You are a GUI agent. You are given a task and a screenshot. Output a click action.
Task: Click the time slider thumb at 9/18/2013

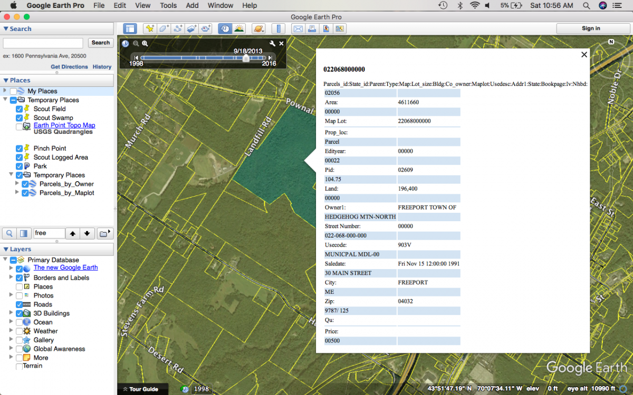click(246, 58)
